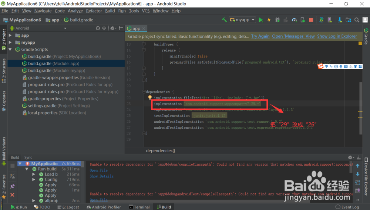Click the first Open File link in build output

99,170
